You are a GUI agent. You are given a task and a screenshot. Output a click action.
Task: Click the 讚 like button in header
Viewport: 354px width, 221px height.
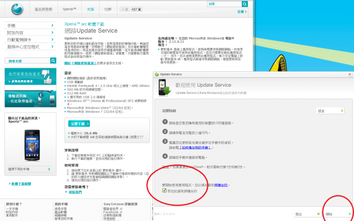point(124,9)
